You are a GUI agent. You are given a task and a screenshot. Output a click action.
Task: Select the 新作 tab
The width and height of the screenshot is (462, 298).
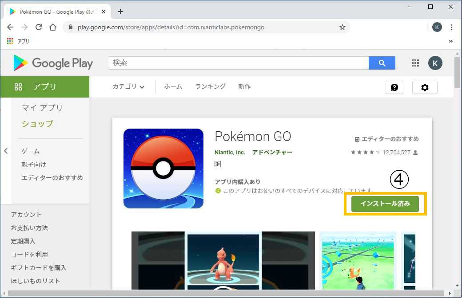click(244, 86)
